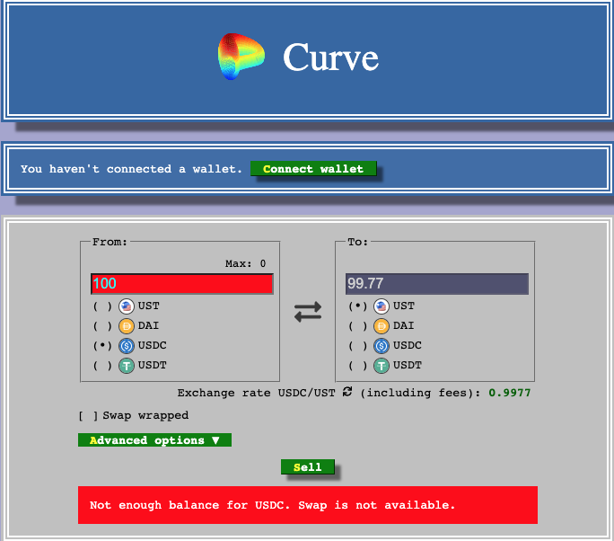Click the exchange rate refresh icon

coord(347,392)
